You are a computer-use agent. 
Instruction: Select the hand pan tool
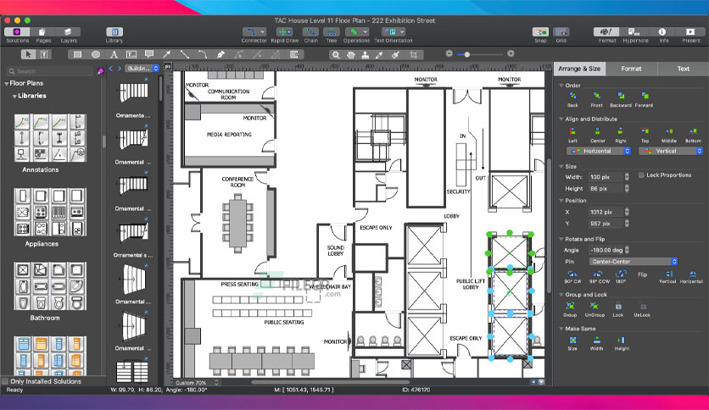click(351, 55)
